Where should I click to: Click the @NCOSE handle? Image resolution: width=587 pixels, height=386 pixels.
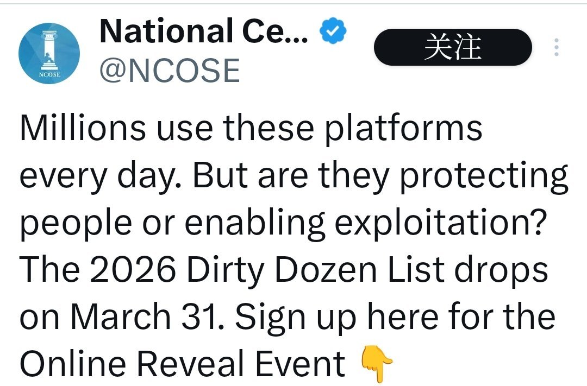click(169, 71)
